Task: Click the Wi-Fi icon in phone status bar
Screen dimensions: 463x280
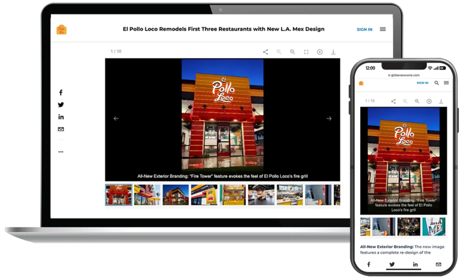Action: [x=430, y=68]
